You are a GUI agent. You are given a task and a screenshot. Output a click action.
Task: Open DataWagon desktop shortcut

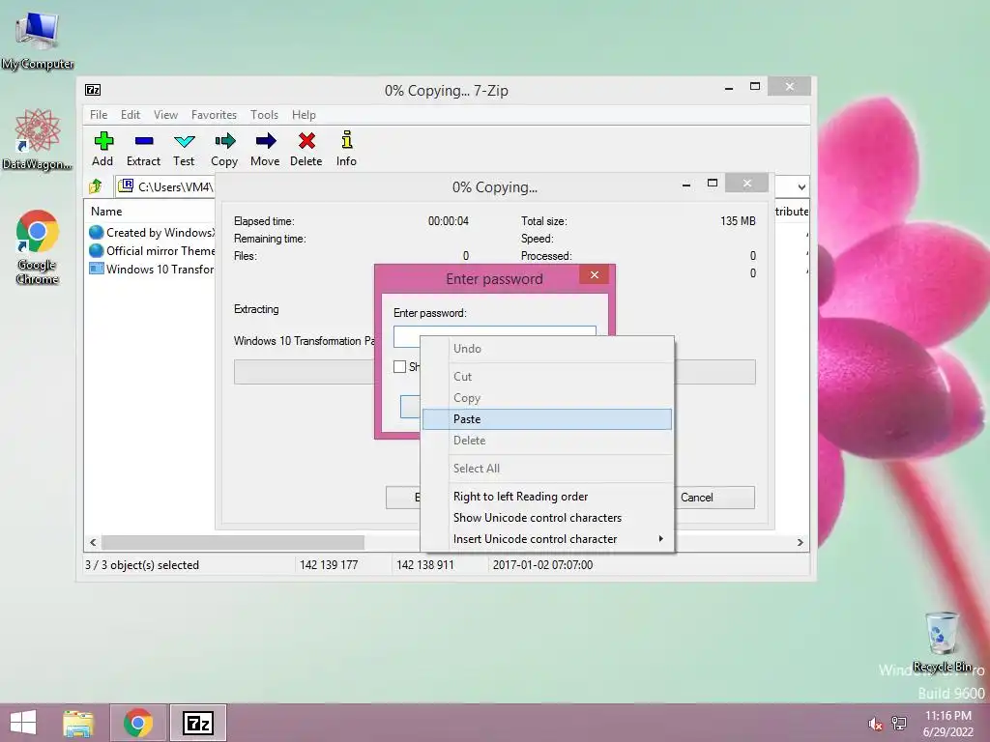[x=38, y=139]
